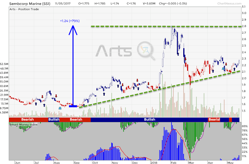The image size is (249, 164).
Task: Click the C=1.76 close price value
Action: pos(131,3)
